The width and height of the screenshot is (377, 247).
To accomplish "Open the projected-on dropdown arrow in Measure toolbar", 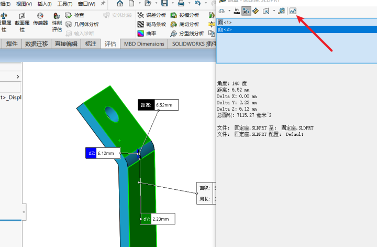I will (x=274, y=11).
